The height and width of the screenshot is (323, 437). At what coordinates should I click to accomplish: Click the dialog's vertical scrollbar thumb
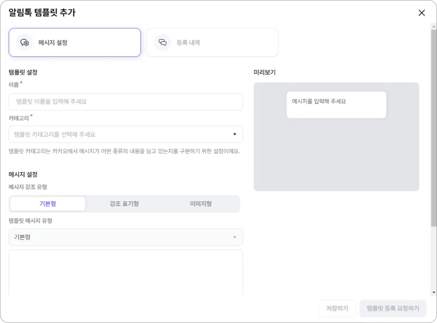pyautogui.click(x=434, y=127)
